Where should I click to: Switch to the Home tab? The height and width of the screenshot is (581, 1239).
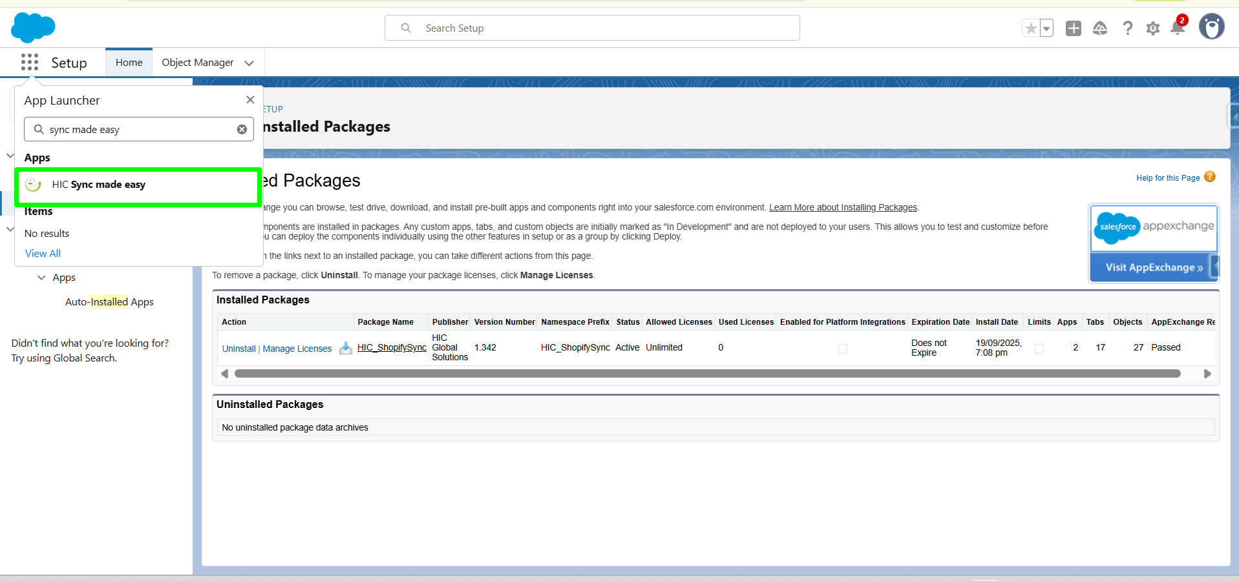coord(129,63)
